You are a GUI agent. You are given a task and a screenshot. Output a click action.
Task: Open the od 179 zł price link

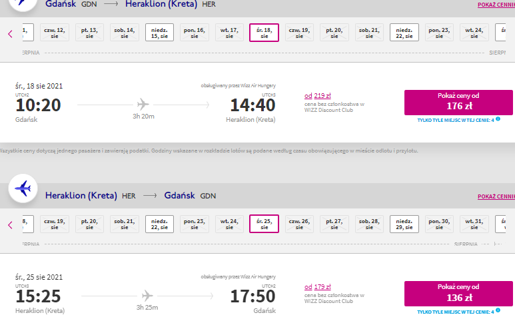click(x=317, y=286)
